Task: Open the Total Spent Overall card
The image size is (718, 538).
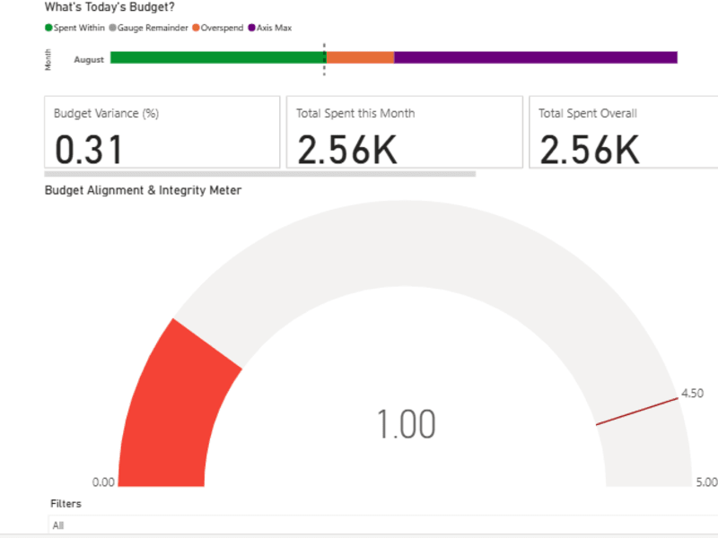Action: click(x=623, y=132)
